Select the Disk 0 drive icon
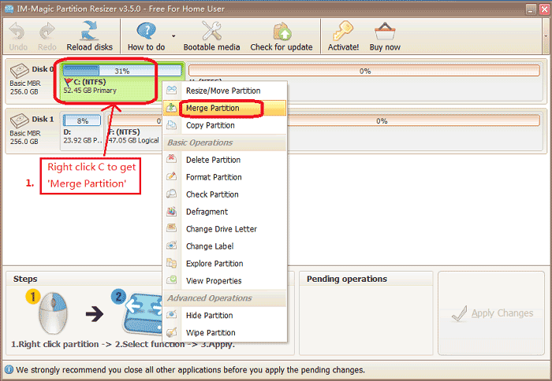The image size is (552, 381). pyautogui.click(x=19, y=70)
